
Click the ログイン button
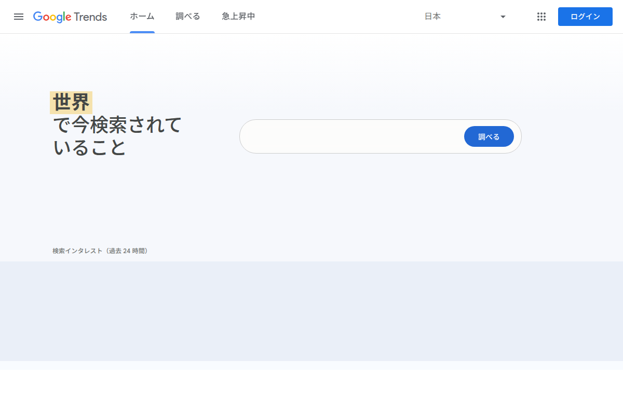tap(585, 17)
